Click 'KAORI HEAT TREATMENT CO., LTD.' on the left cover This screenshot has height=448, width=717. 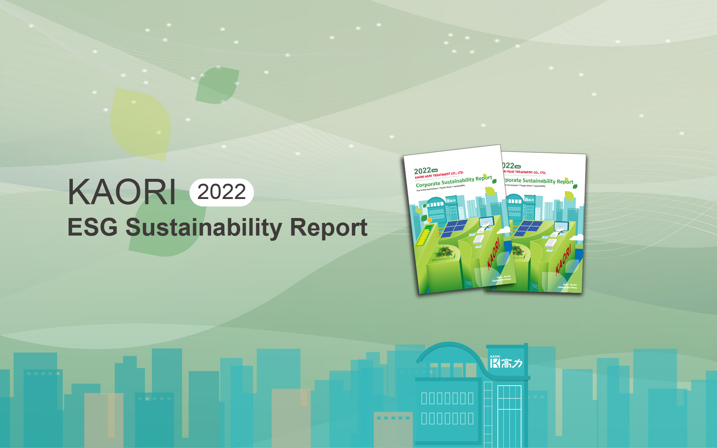click(x=439, y=175)
